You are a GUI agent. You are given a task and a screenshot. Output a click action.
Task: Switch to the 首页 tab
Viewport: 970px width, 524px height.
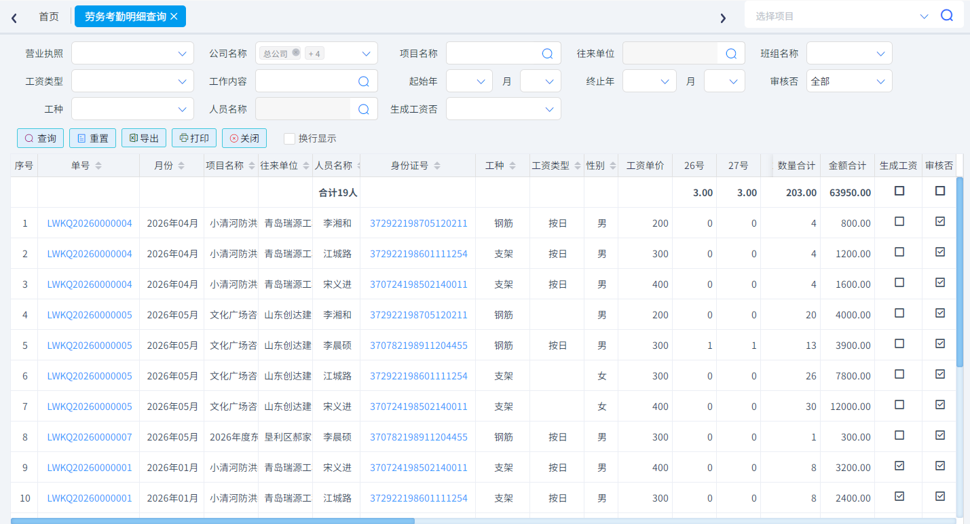tap(49, 16)
